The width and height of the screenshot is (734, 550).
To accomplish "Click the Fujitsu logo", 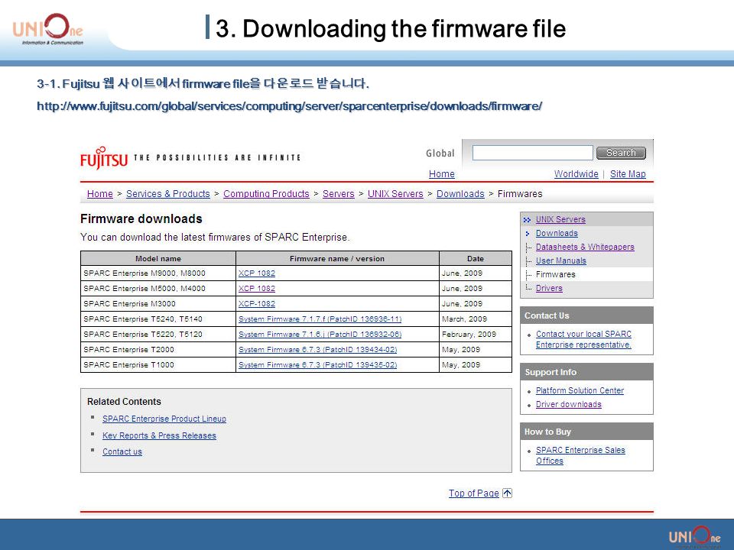I will click(103, 158).
